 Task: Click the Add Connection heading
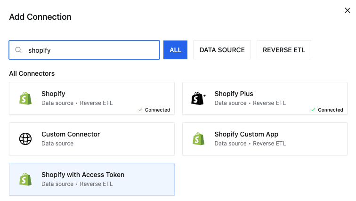pyautogui.click(x=40, y=17)
